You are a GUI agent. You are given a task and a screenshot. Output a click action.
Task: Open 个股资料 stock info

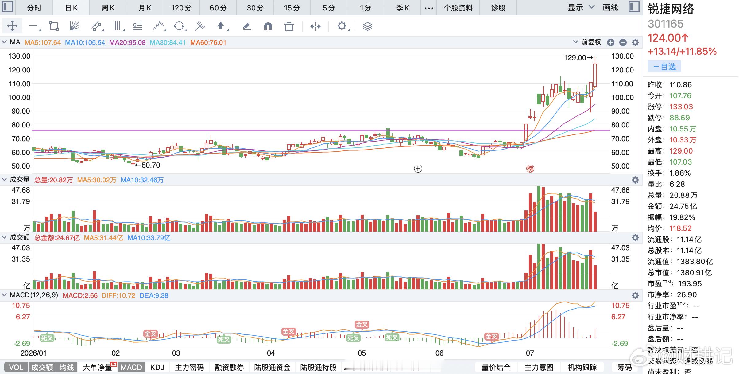458,8
